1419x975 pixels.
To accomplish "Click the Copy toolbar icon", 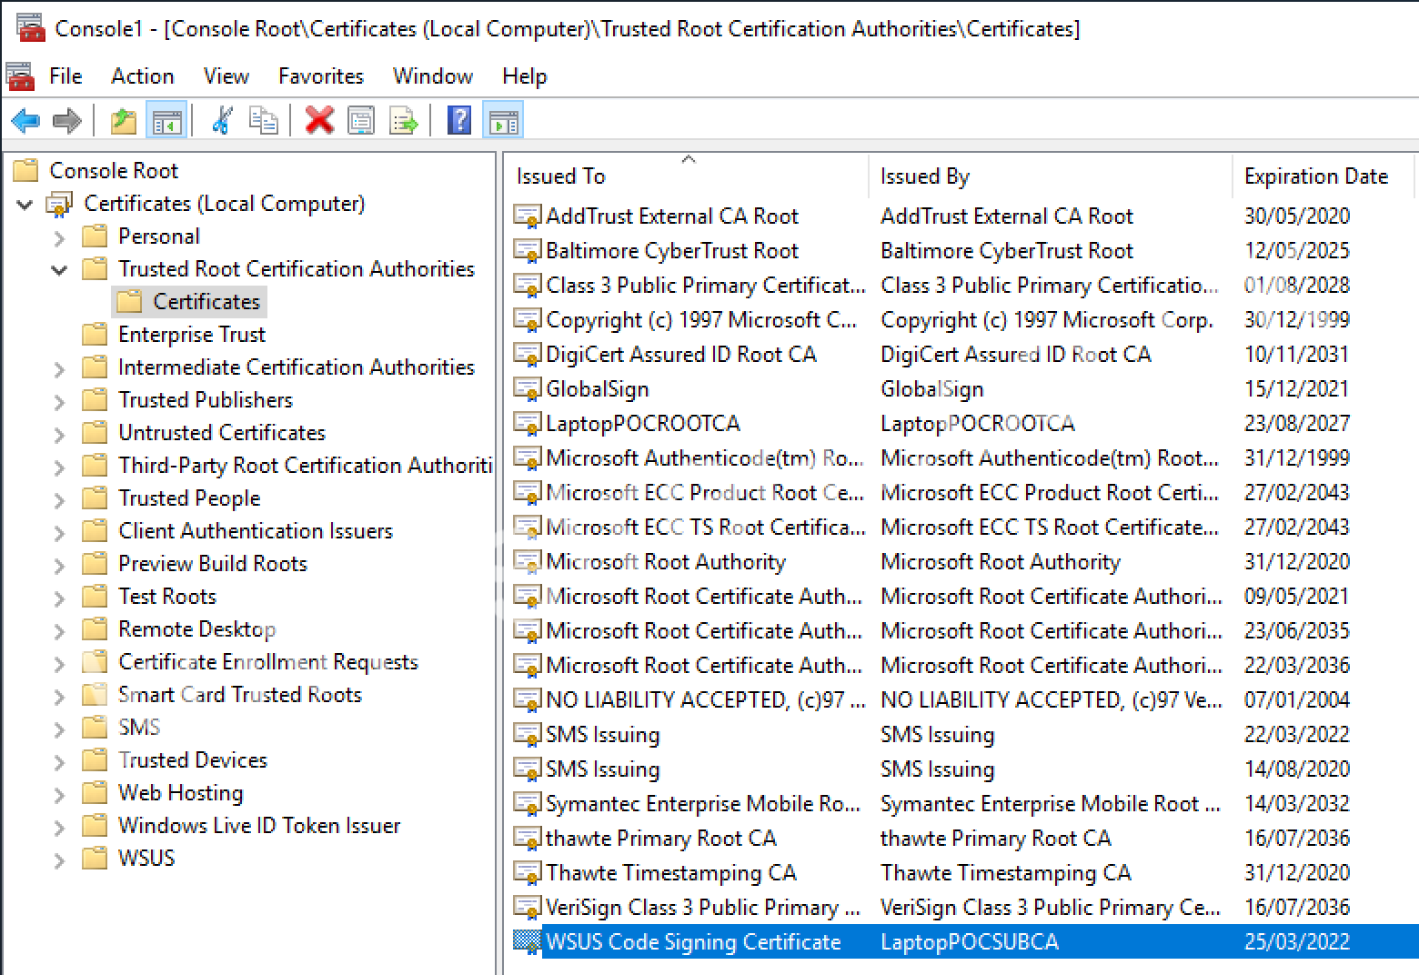I will [x=264, y=120].
